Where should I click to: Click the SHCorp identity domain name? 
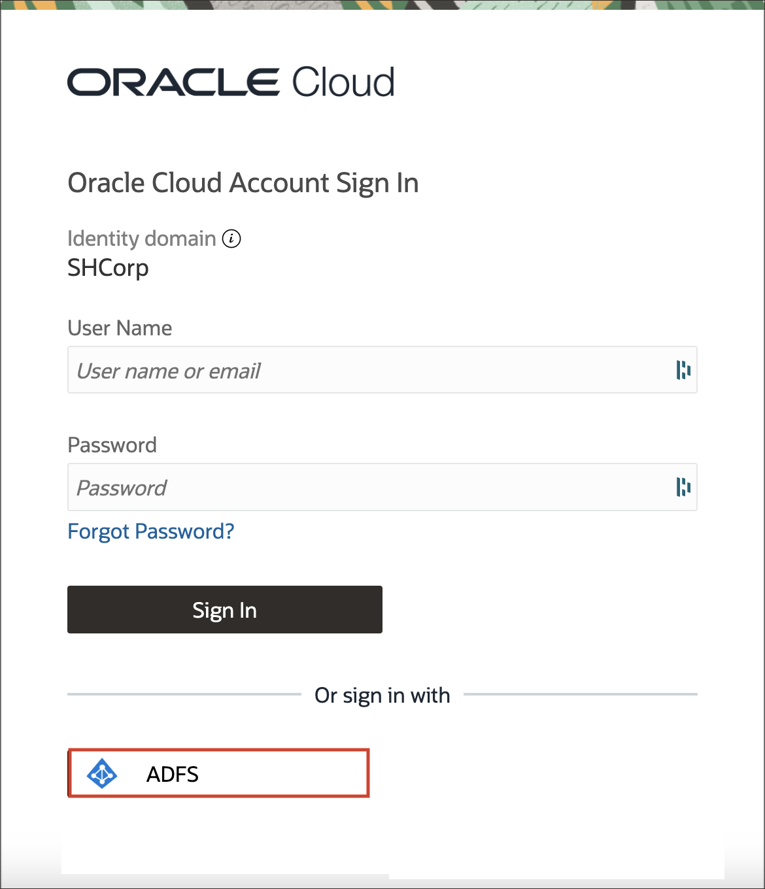108,268
